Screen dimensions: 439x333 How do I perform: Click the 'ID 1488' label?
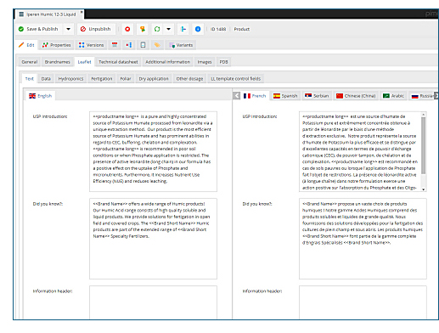coord(218,29)
